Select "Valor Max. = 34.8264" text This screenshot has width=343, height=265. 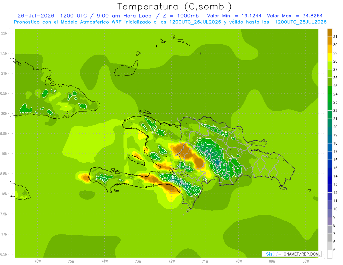coord(295,16)
